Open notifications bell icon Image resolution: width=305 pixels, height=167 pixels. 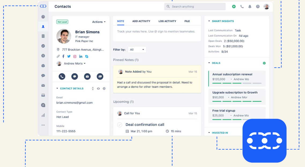[250, 7]
